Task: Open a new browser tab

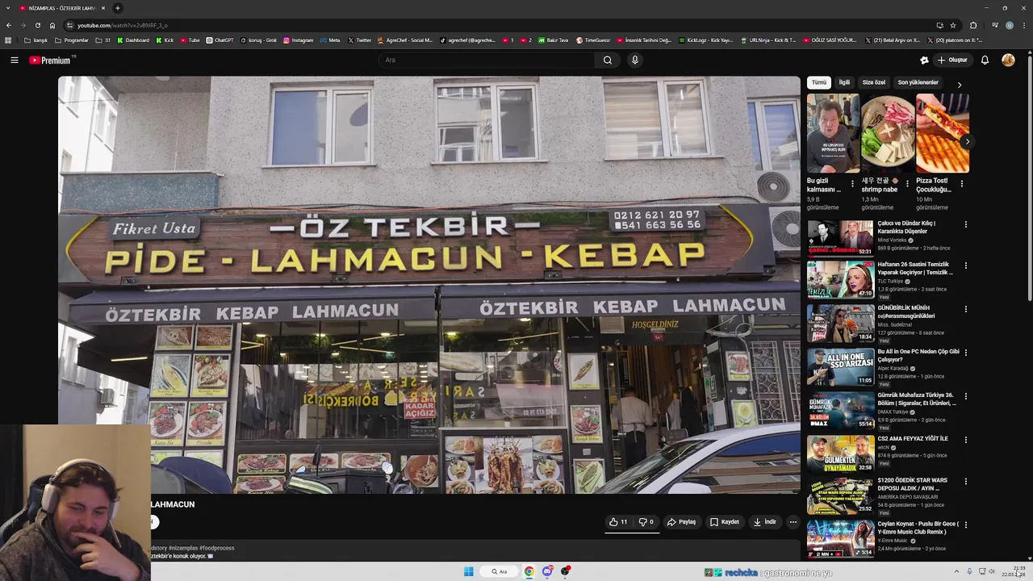Action: [118, 8]
